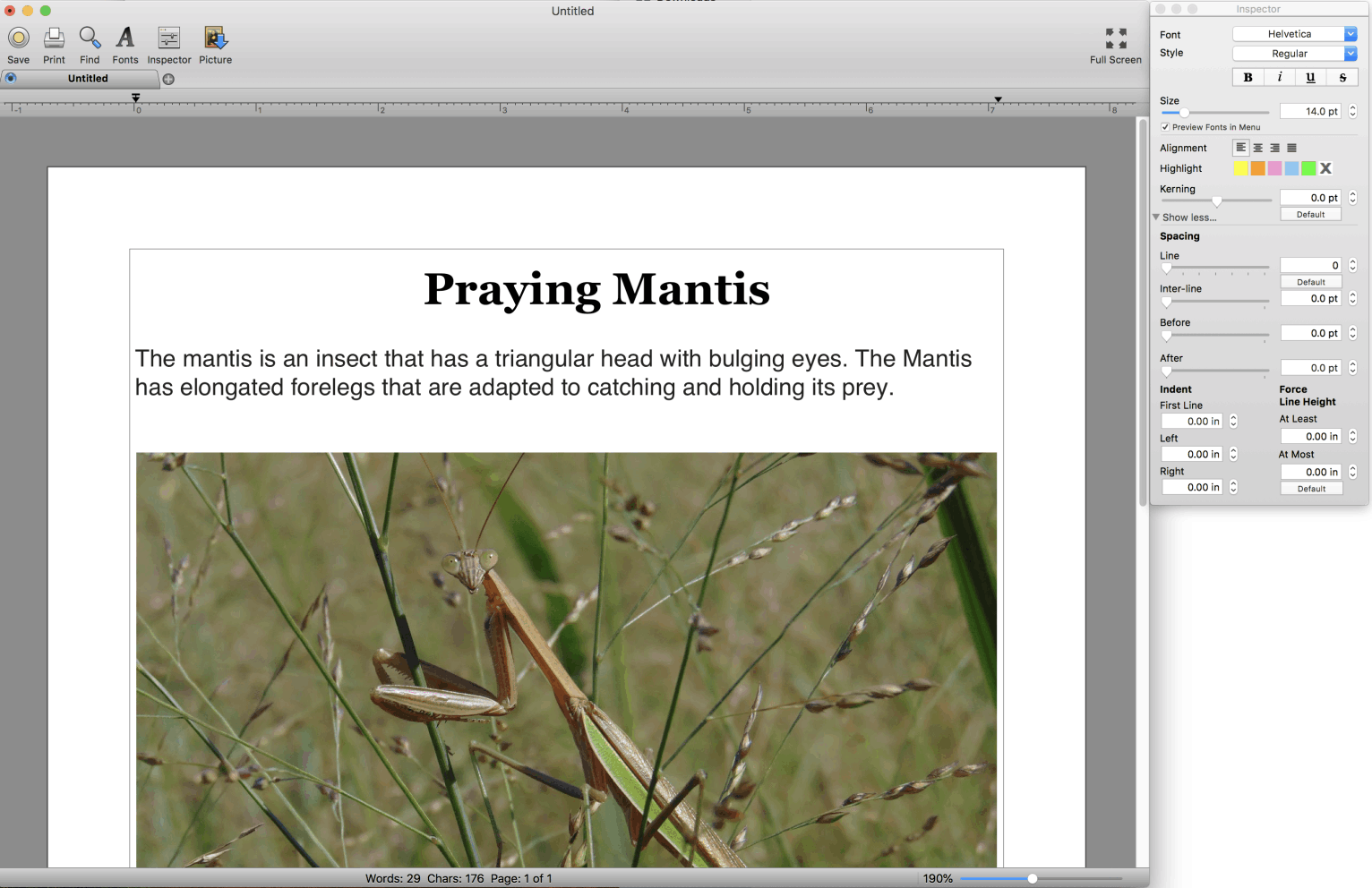Click the Left indent field
This screenshot has height=888, width=1372.
tap(1192, 454)
